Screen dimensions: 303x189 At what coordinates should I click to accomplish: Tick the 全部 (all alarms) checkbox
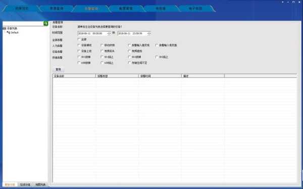[x=79, y=39]
